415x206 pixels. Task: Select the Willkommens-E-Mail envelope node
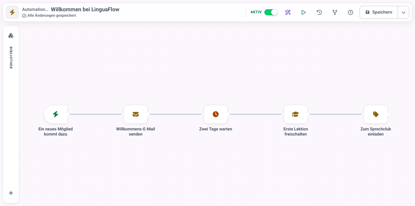coord(136,114)
